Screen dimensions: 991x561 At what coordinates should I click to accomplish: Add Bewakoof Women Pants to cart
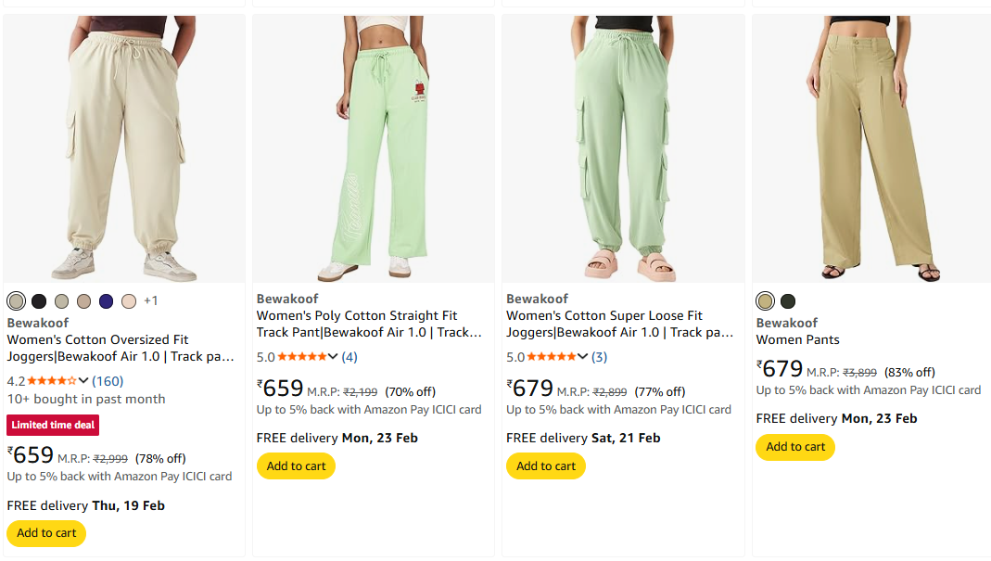click(795, 447)
